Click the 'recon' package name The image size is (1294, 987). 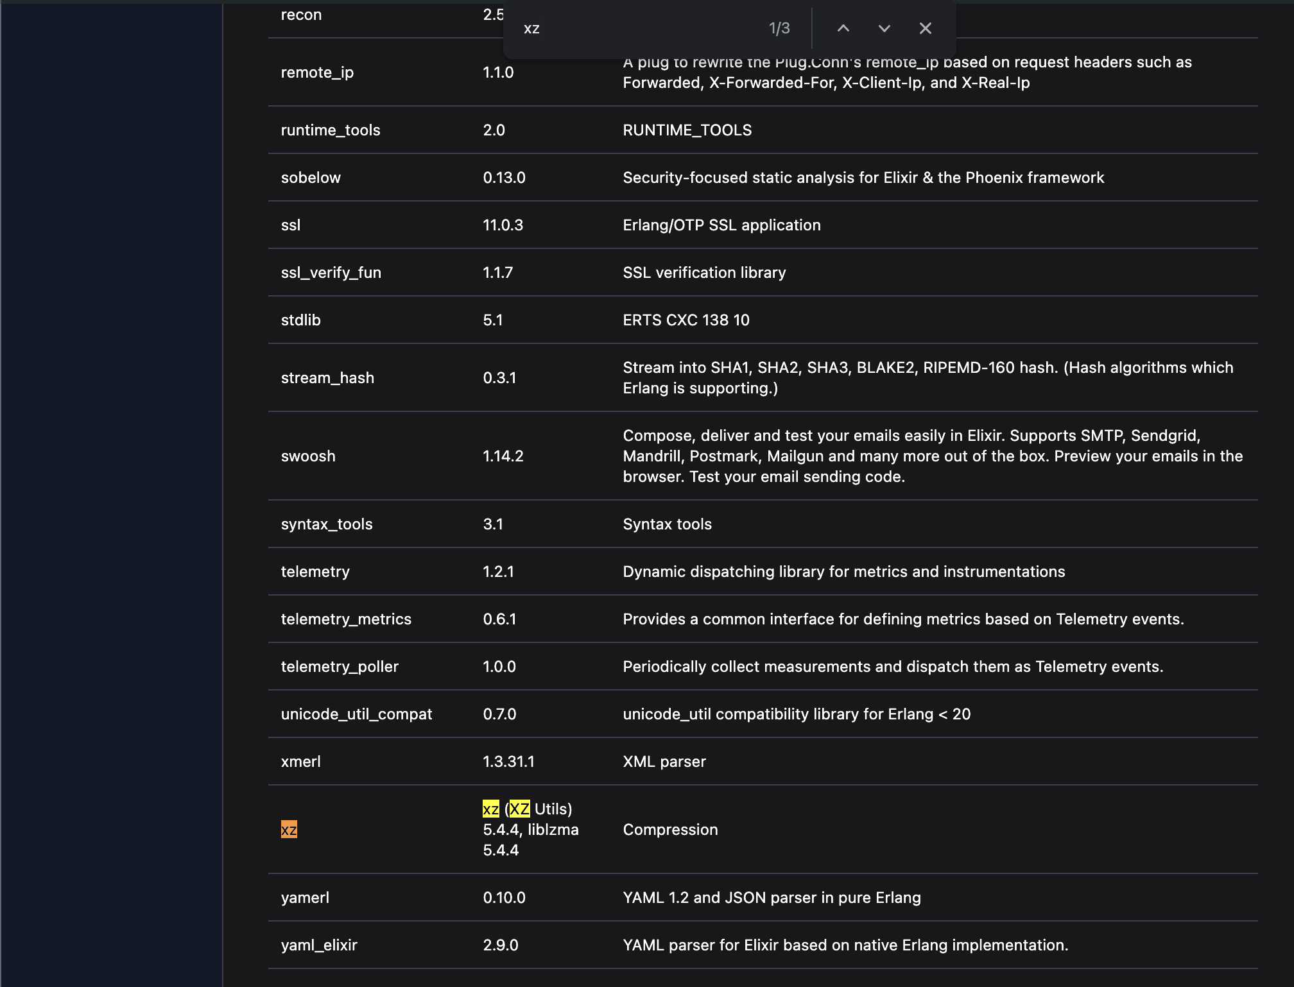[301, 15]
